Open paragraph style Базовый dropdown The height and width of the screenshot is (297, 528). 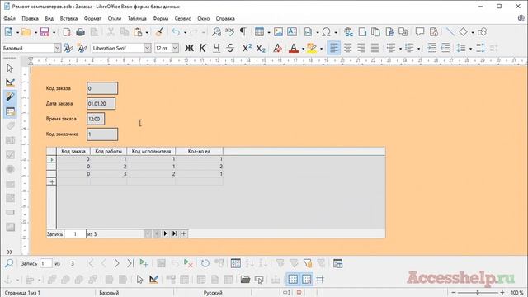point(57,48)
